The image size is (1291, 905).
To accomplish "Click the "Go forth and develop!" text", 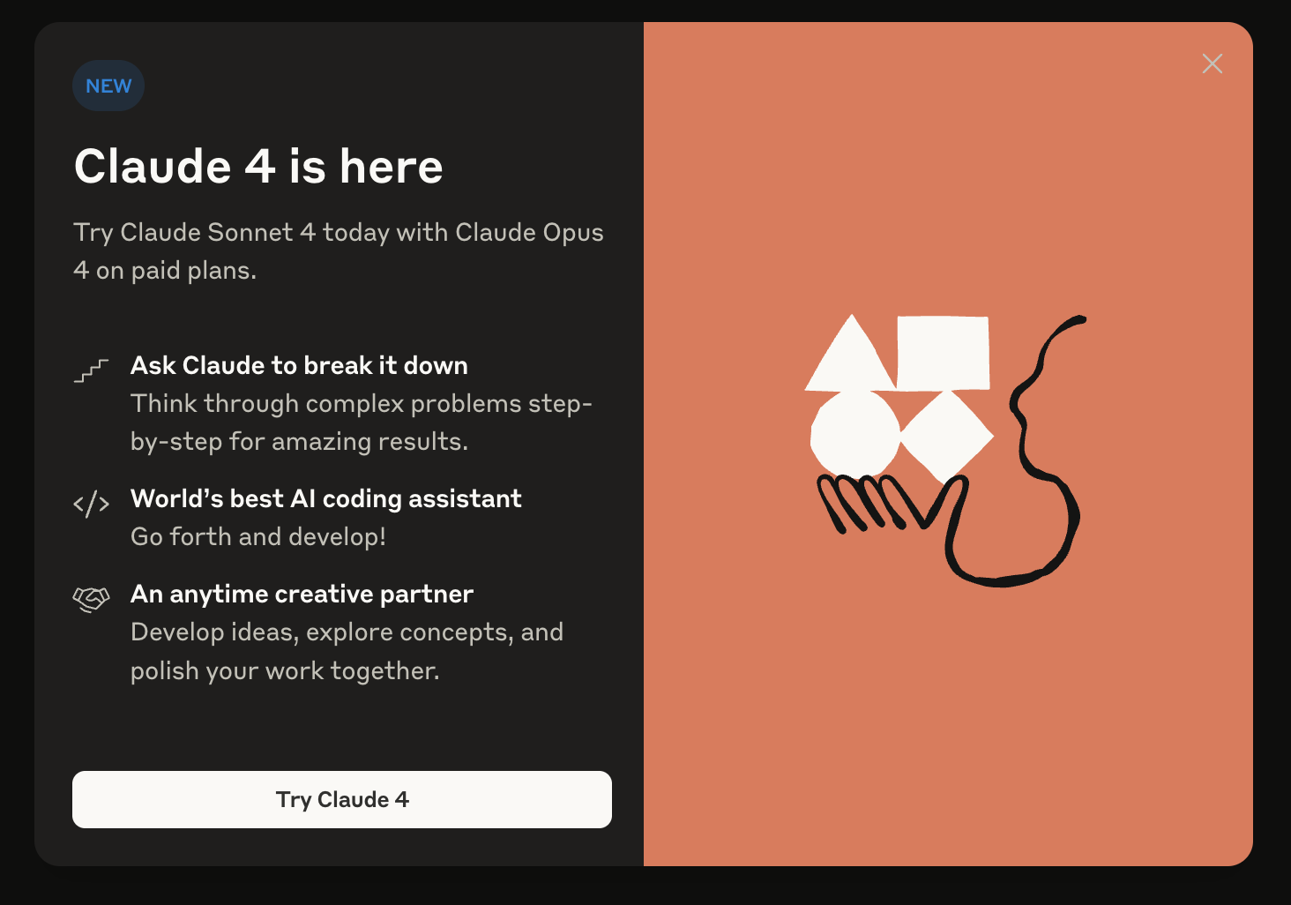I will coord(258,536).
